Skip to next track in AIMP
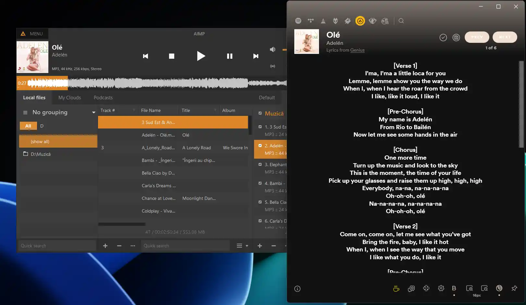This screenshot has height=305, width=526. (256, 56)
